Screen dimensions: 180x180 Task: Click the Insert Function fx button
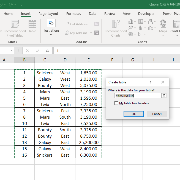[47, 51]
